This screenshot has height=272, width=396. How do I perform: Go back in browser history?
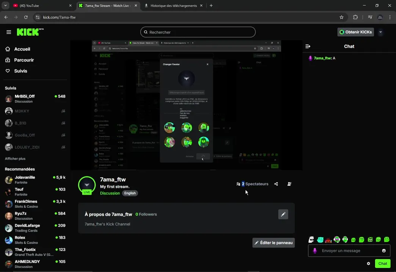point(6,17)
